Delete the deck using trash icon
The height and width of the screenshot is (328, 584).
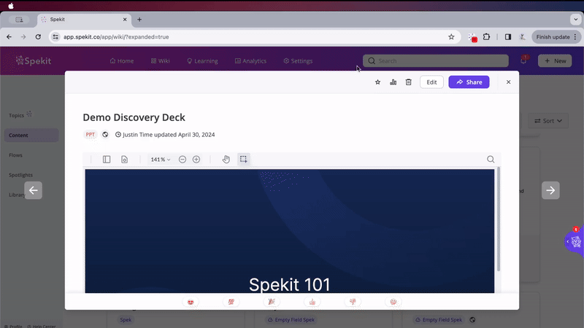[409, 82]
